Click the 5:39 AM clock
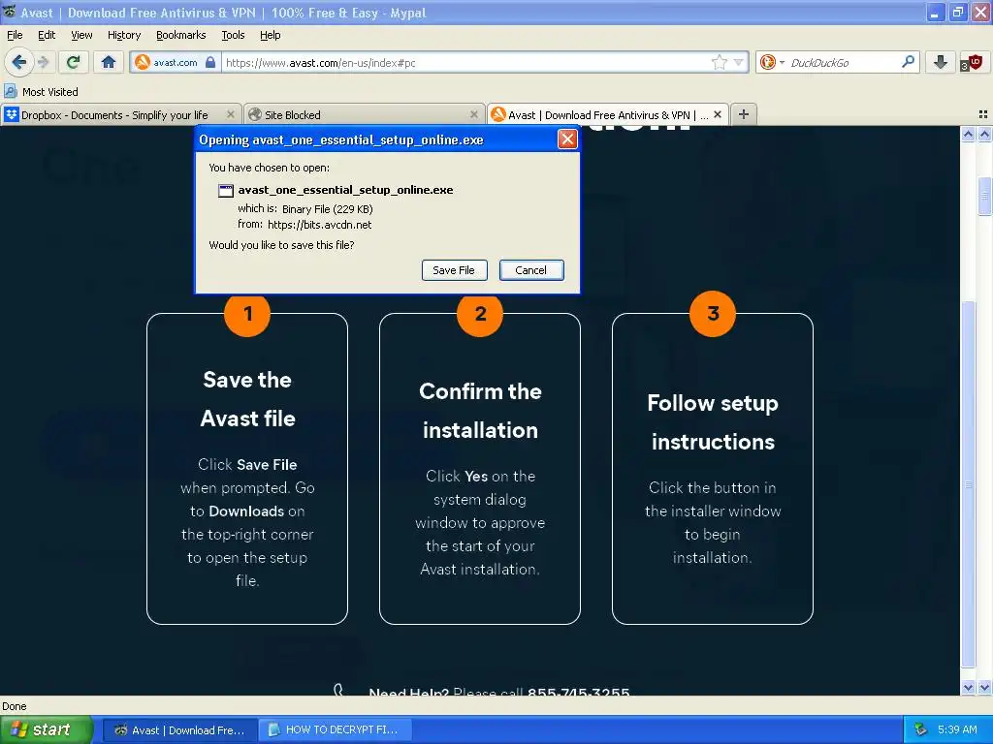This screenshot has width=993, height=744. (x=956, y=729)
